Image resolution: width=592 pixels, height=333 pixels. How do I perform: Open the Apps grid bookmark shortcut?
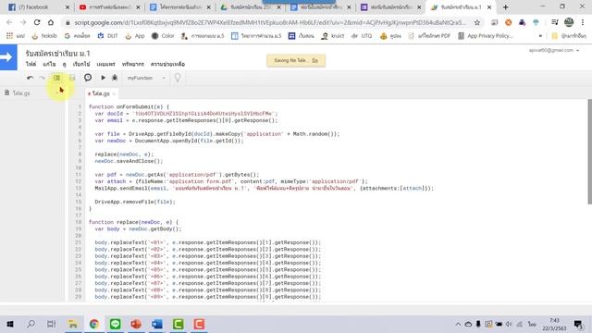[15, 36]
